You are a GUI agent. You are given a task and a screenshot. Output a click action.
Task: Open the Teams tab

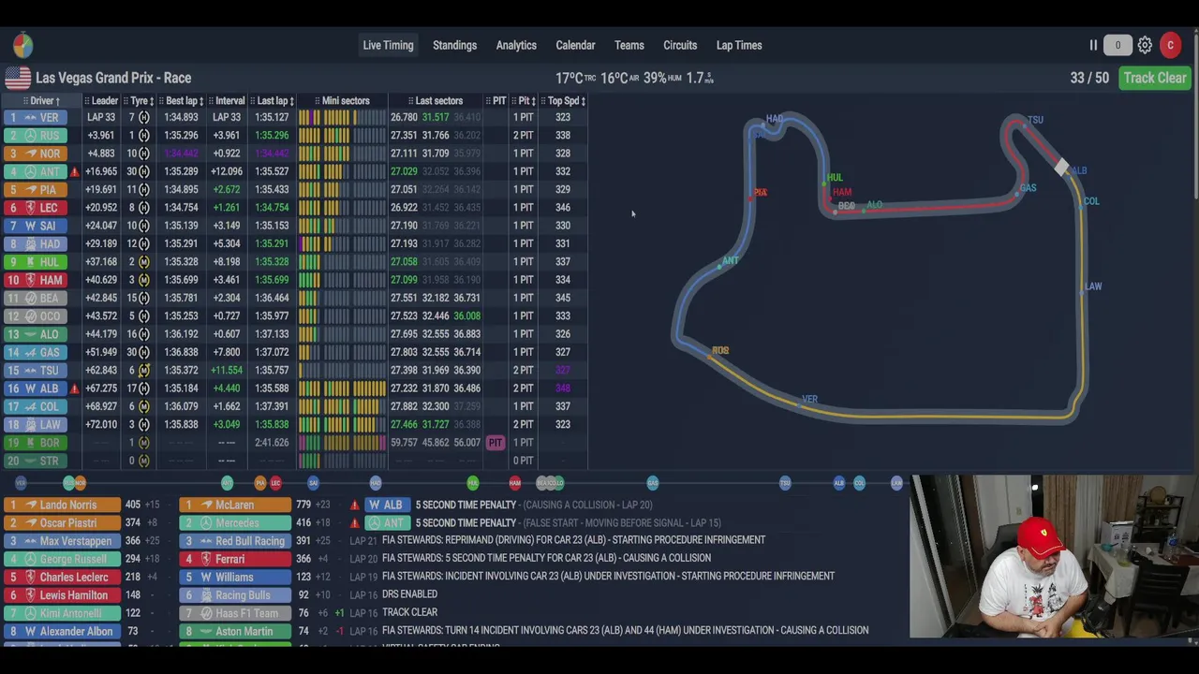coord(629,45)
